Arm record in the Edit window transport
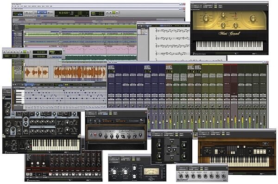 (117, 13)
